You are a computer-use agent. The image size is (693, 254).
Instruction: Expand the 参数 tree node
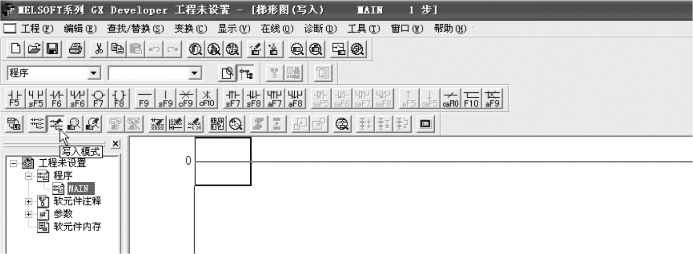30,214
